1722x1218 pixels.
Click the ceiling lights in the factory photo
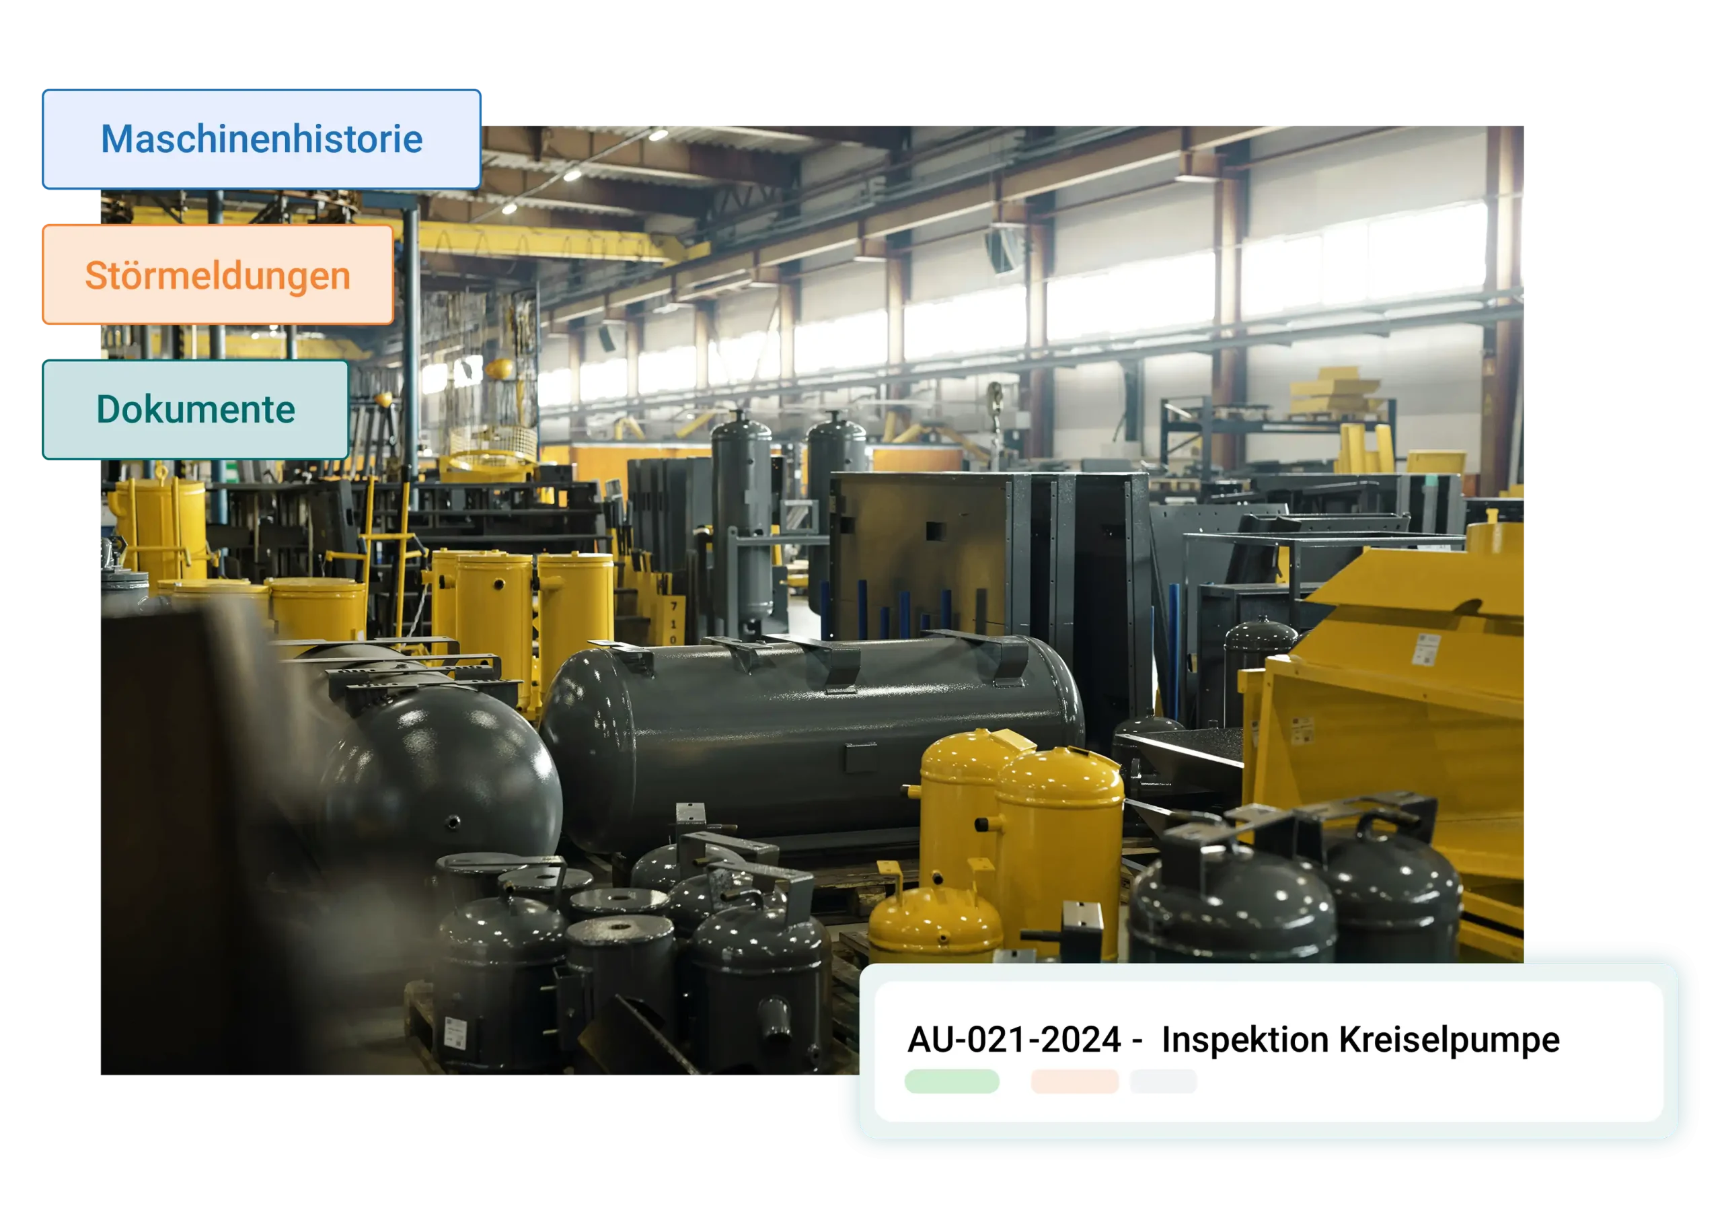tap(572, 174)
